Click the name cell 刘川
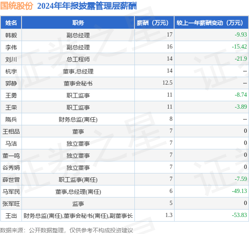Viewport: 249px width, 234px height. coord(11,59)
